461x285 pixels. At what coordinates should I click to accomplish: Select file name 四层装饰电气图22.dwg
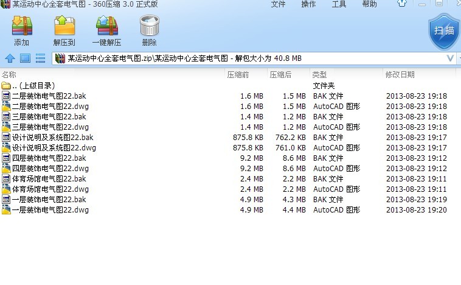(x=50, y=169)
